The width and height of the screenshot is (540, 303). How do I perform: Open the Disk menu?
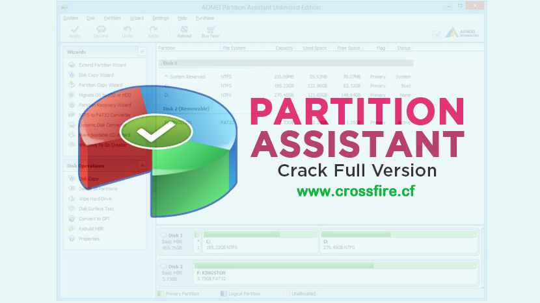[90, 18]
